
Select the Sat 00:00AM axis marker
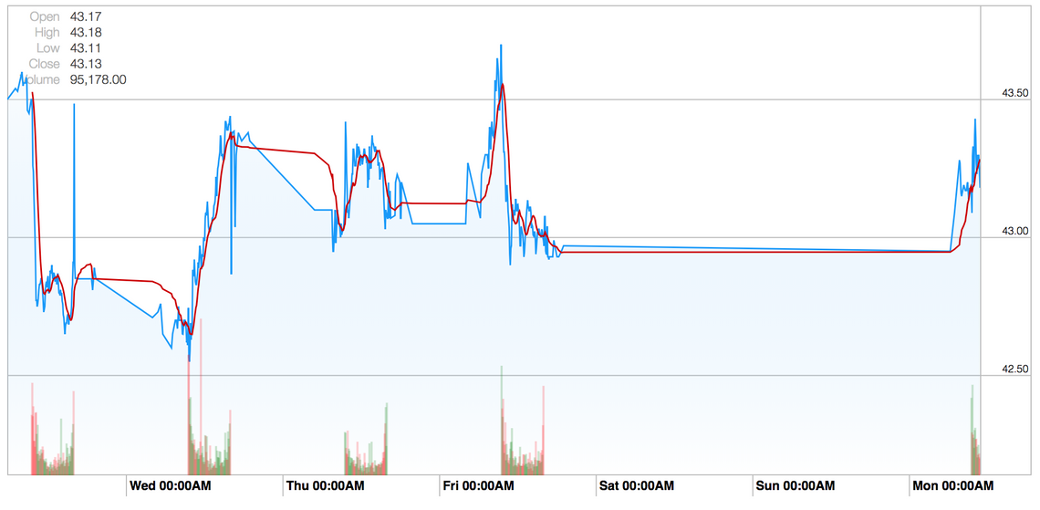636,486
